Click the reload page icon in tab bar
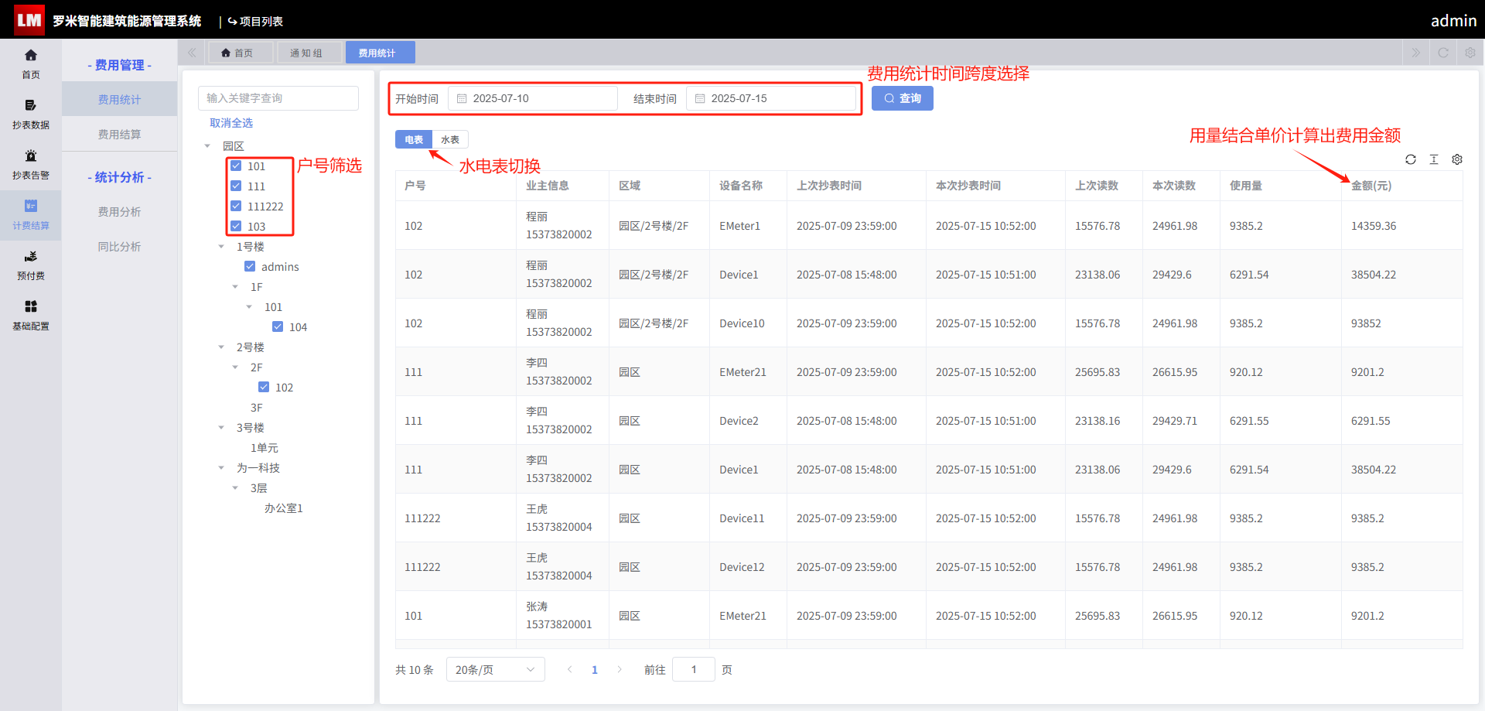This screenshot has width=1485, height=711. pyautogui.click(x=1443, y=53)
